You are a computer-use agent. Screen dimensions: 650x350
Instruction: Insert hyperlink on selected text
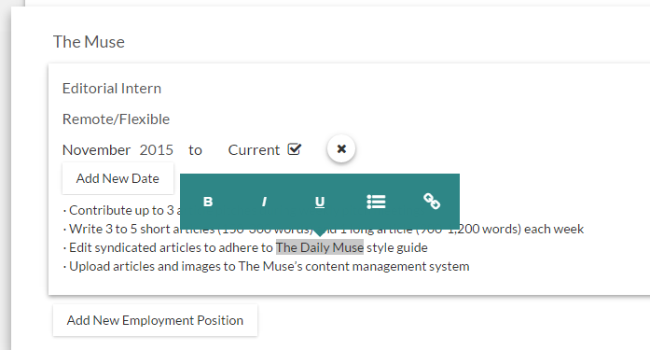coord(432,202)
